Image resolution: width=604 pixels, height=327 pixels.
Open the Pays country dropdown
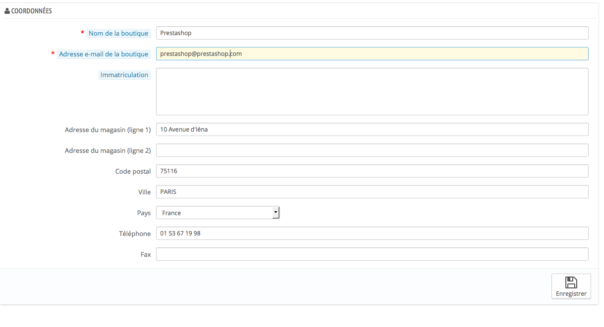click(x=218, y=213)
